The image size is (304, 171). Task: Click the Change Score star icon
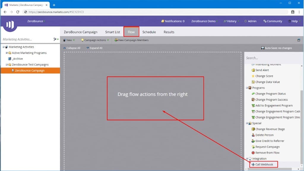pos(253,76)
